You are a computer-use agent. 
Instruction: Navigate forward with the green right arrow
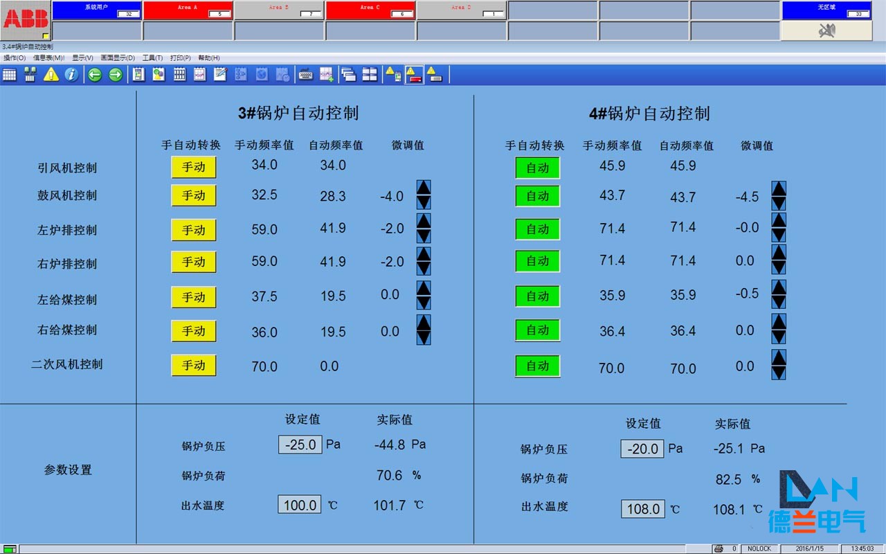(x=116, y=74)
